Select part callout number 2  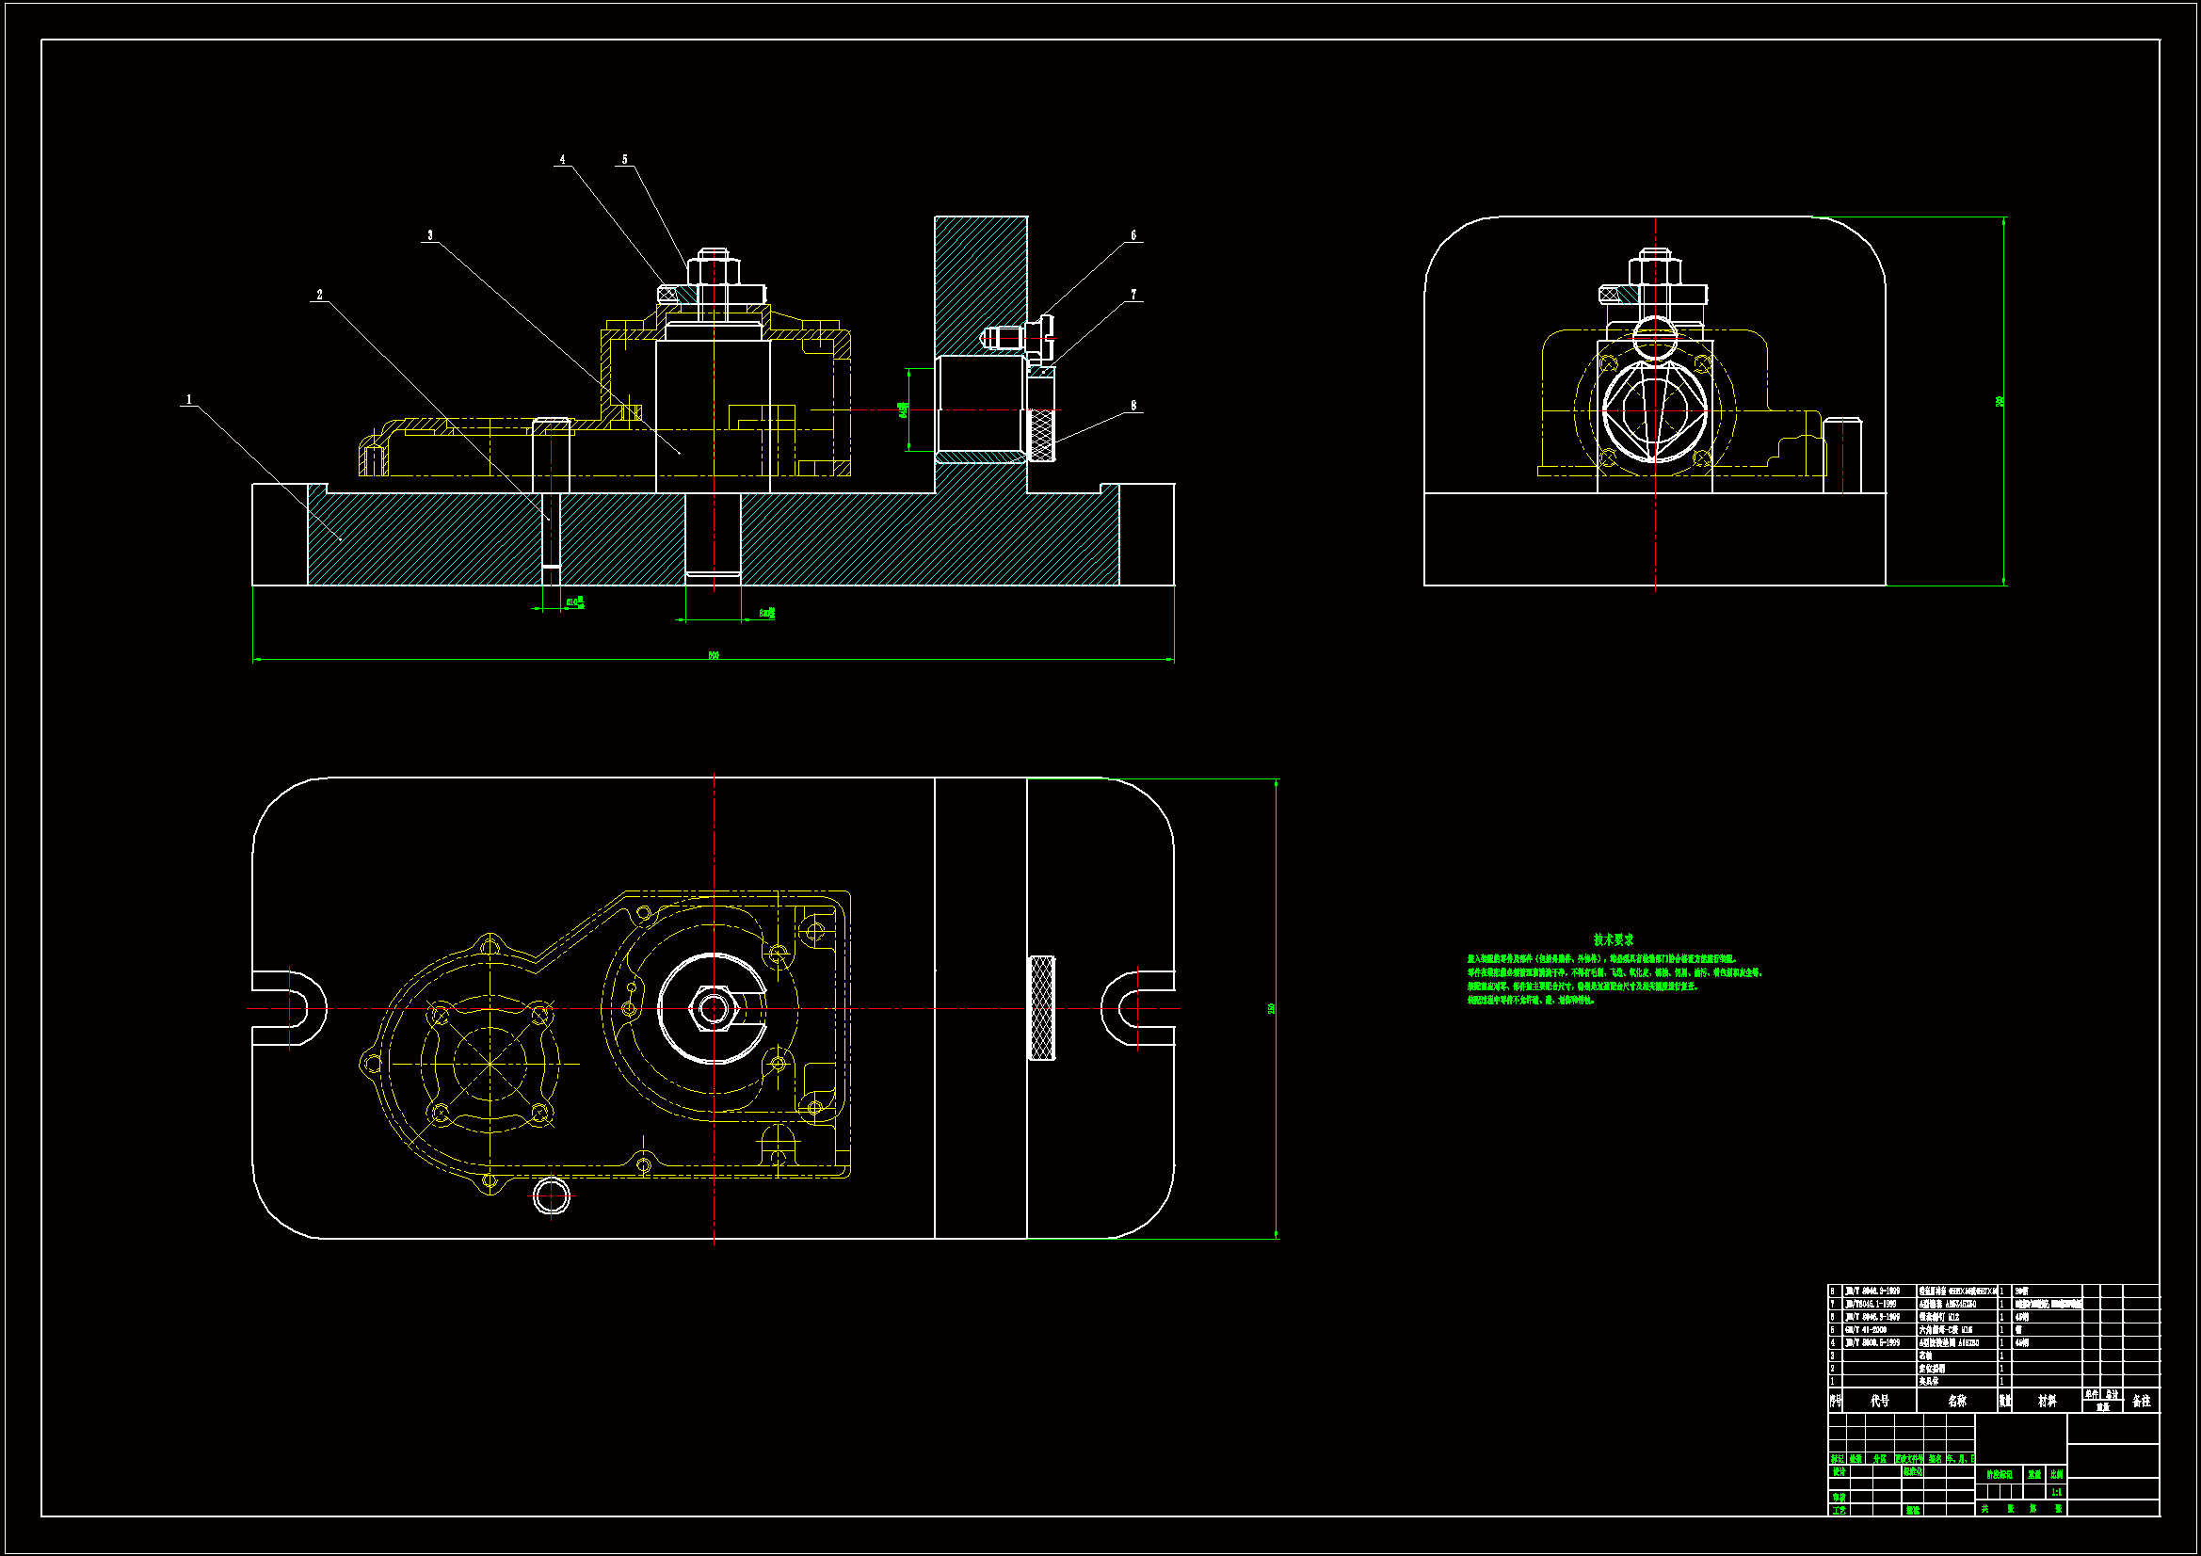[x=319, y=295]
